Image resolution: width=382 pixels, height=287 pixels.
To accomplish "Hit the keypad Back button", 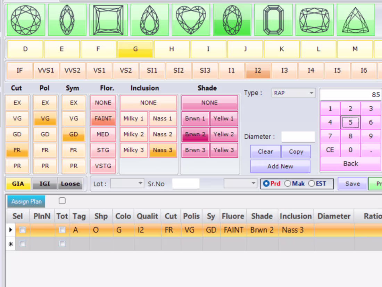I will [351, 164].
